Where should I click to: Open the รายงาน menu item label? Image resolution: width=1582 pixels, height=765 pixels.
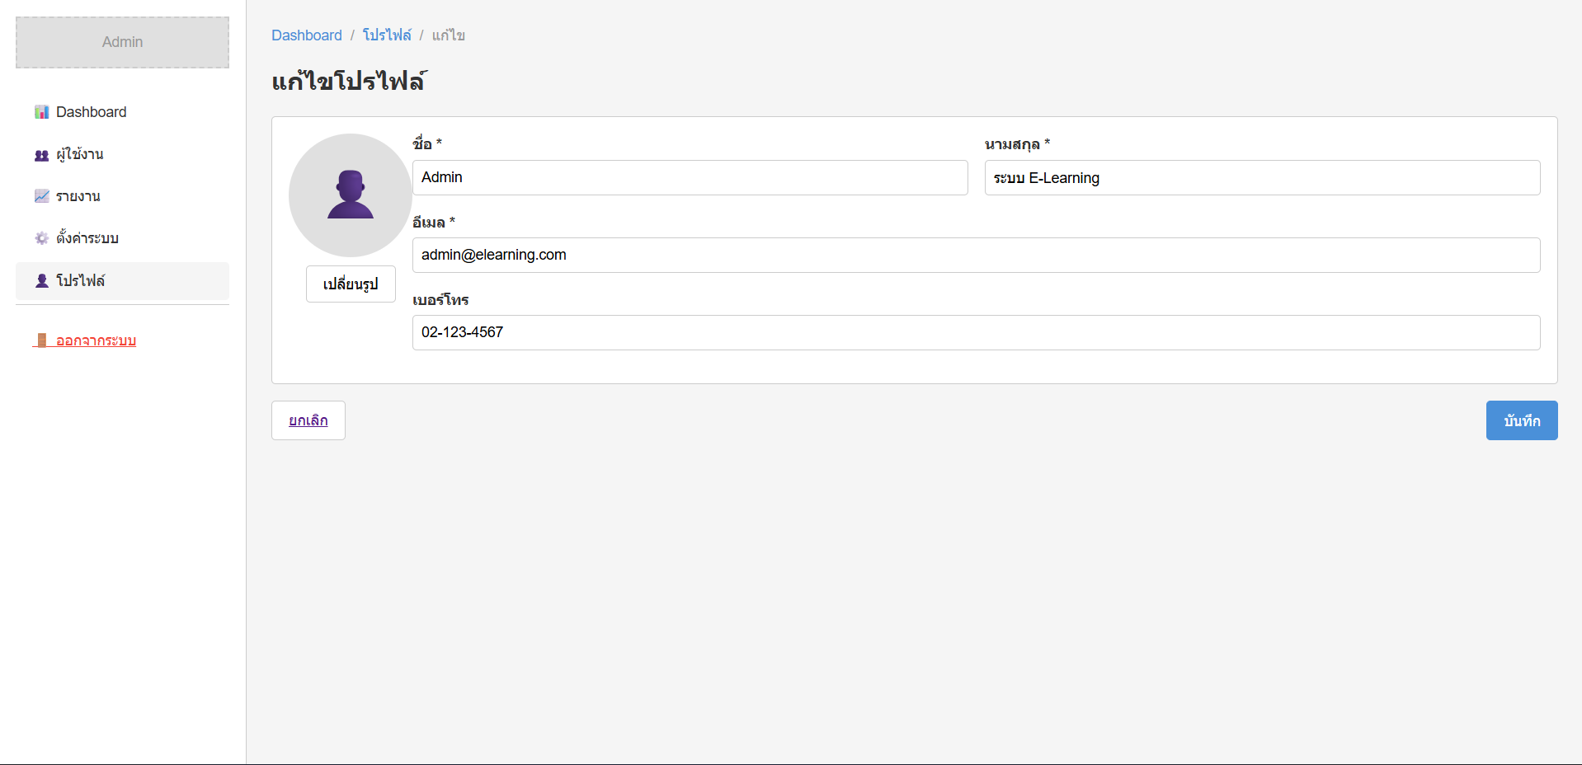pos(78,196)
